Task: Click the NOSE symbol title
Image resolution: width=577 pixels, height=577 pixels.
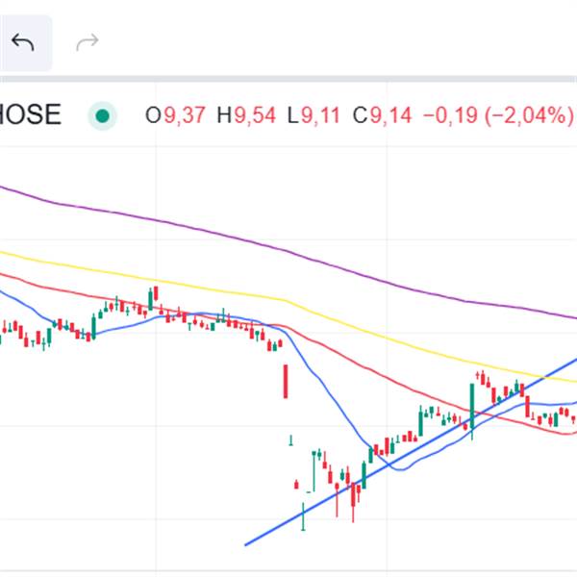Action: [31, 115]
